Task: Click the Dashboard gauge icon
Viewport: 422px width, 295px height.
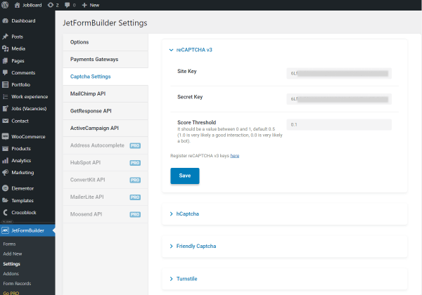Action: (5, 20)
